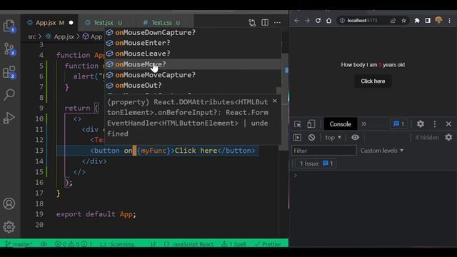Select onMouseEnter suggestion
This screenshot has height=257, width=457.
click(193, 43)
